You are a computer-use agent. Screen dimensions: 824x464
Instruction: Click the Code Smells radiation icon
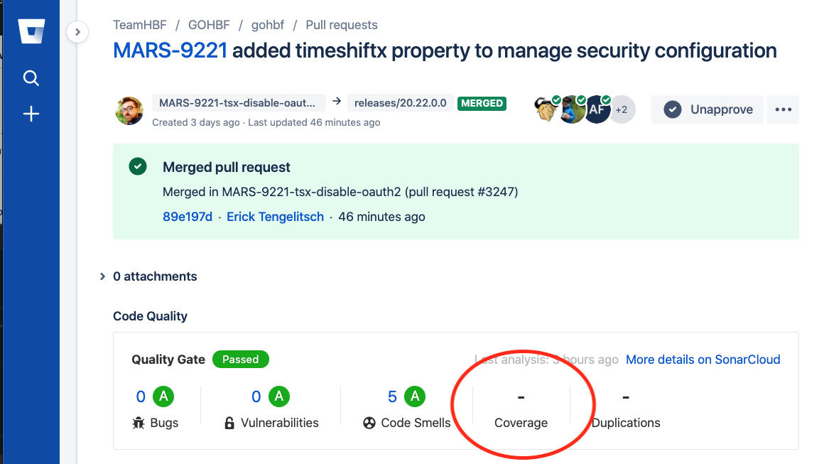[369, 423]
